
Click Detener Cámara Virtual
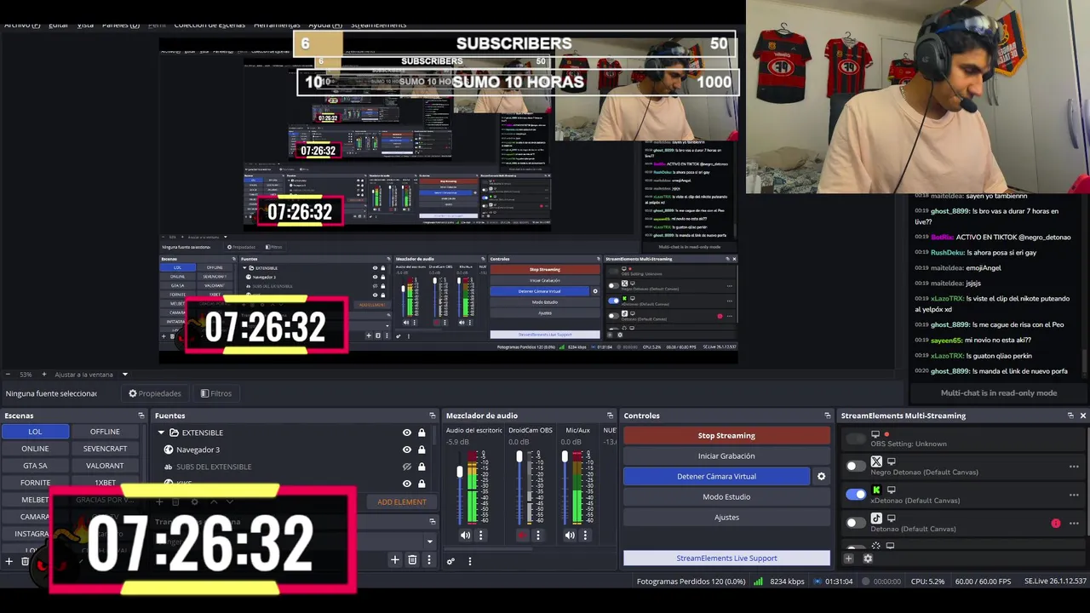[x=716, y=477]
